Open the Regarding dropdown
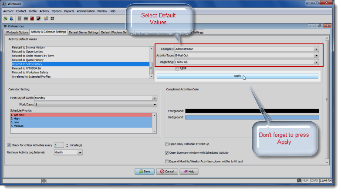 point(317,62)
